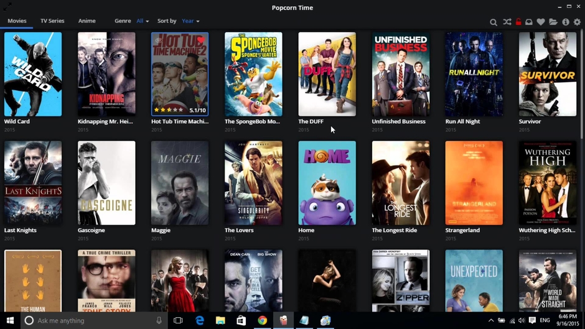Open The Lovers poster
This screenshot has width=585, height=329.
click(253, 183)
